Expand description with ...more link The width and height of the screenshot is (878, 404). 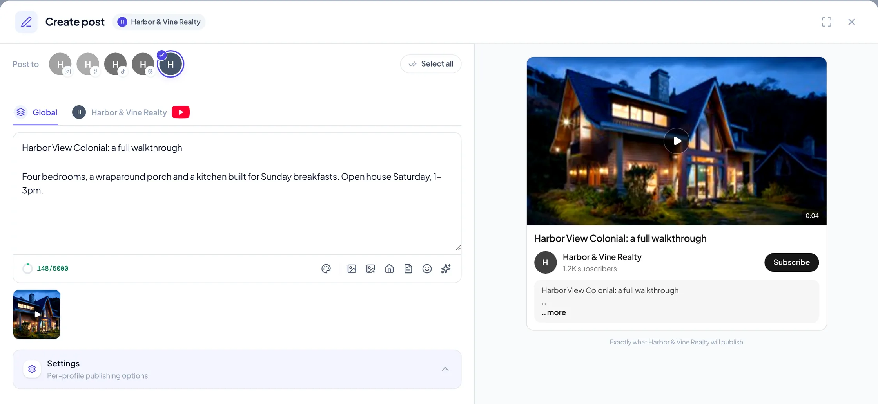554,312
